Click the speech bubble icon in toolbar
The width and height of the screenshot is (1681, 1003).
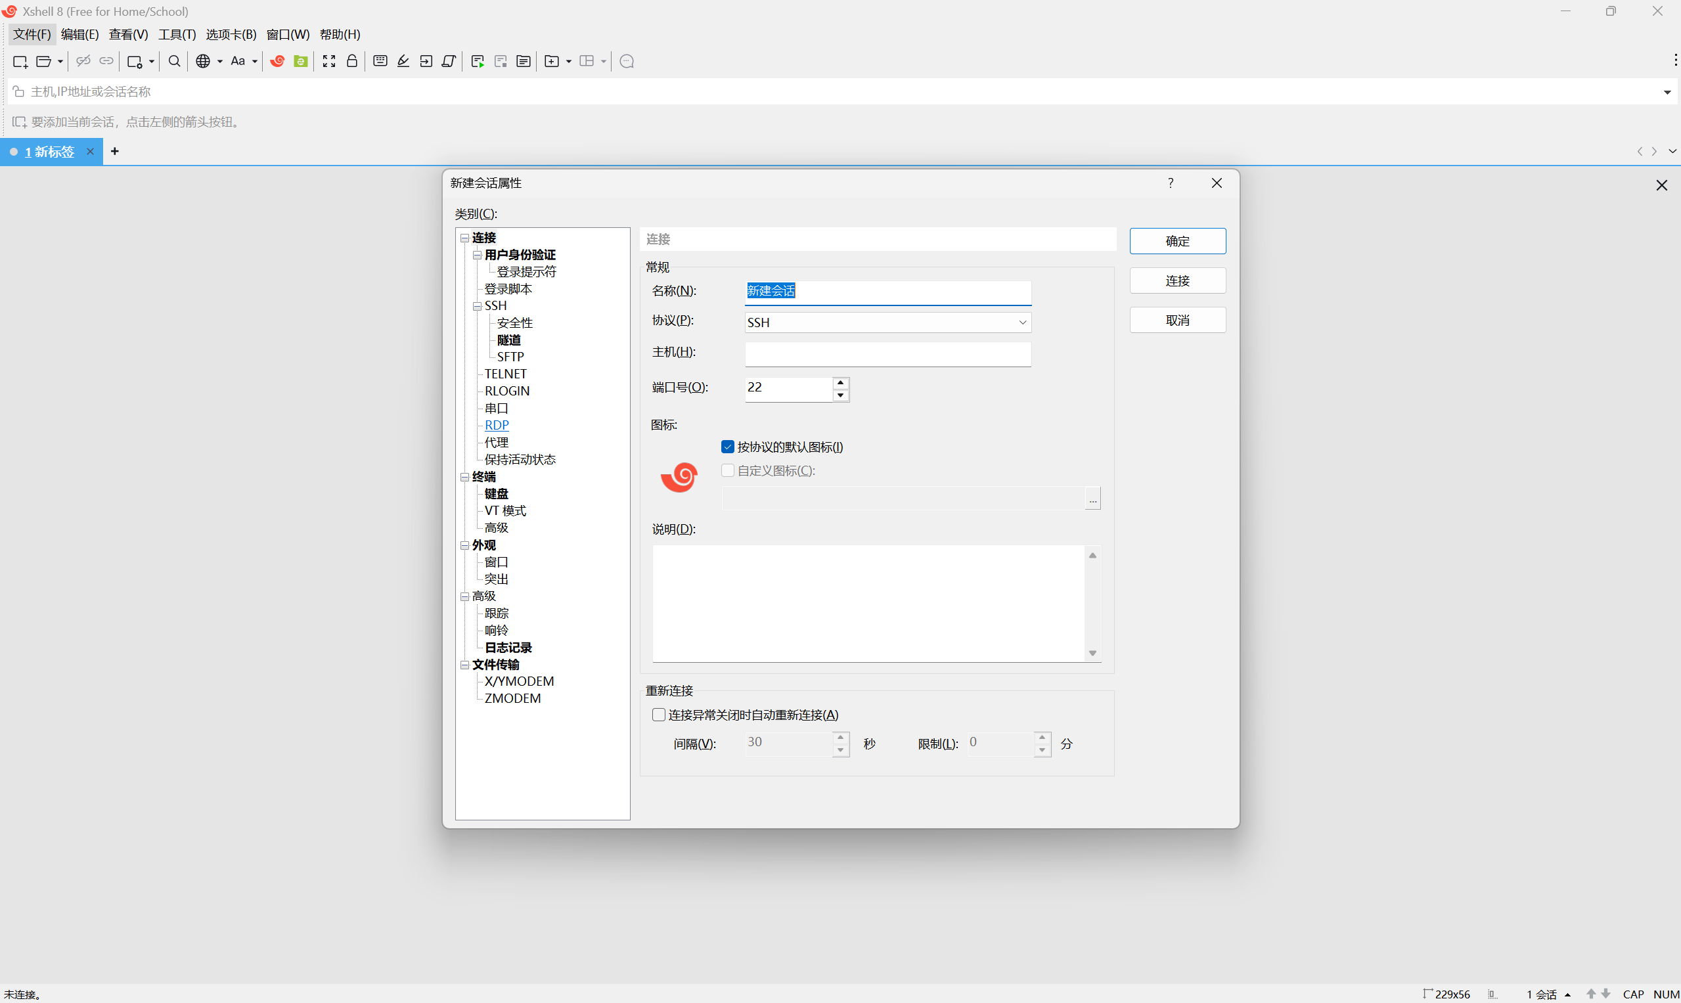[x=627, y=62]
